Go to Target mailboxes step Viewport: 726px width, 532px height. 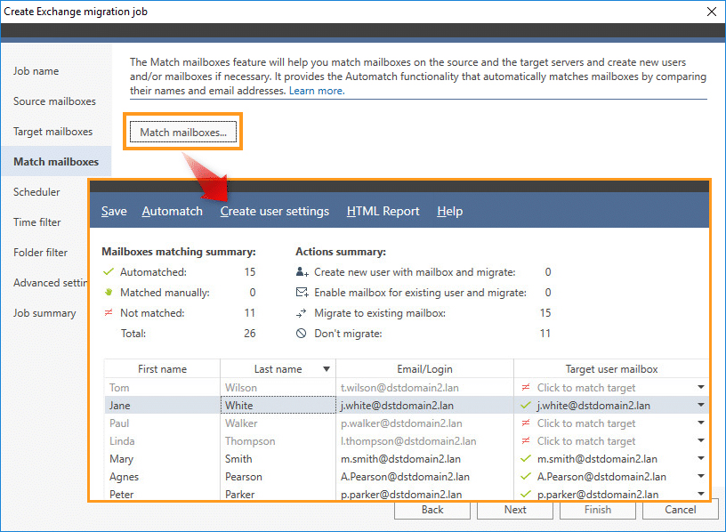[52, 132]
